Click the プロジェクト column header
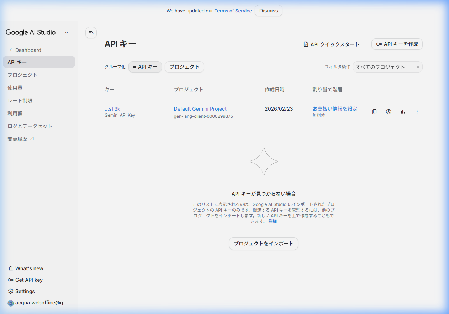449x314 pixels. [189, 90]
